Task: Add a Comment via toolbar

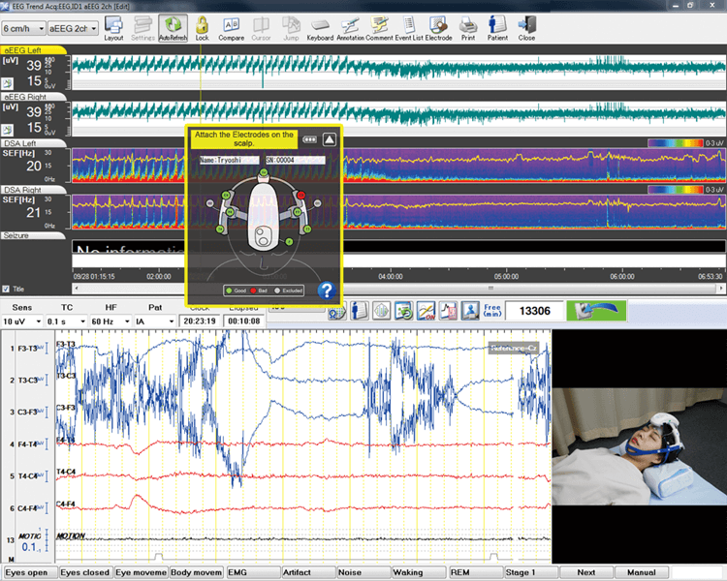Action: [x=379, y=28]
